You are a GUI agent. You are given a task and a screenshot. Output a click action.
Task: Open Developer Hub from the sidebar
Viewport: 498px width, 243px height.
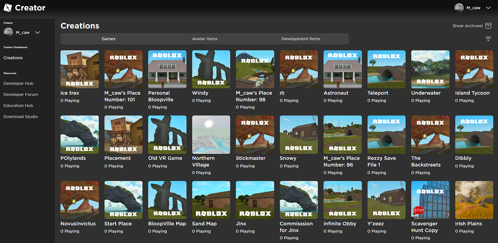click(18, 83)
